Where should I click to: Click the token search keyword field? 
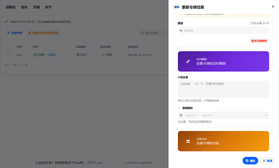[x=154, y=33]
